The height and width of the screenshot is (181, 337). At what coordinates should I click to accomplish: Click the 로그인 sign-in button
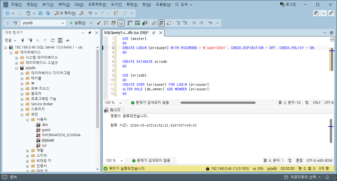288,5
